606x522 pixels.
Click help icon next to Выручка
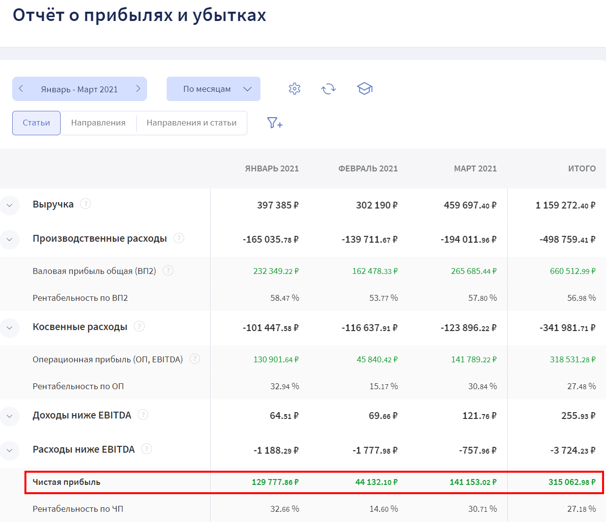click(86, 204)
